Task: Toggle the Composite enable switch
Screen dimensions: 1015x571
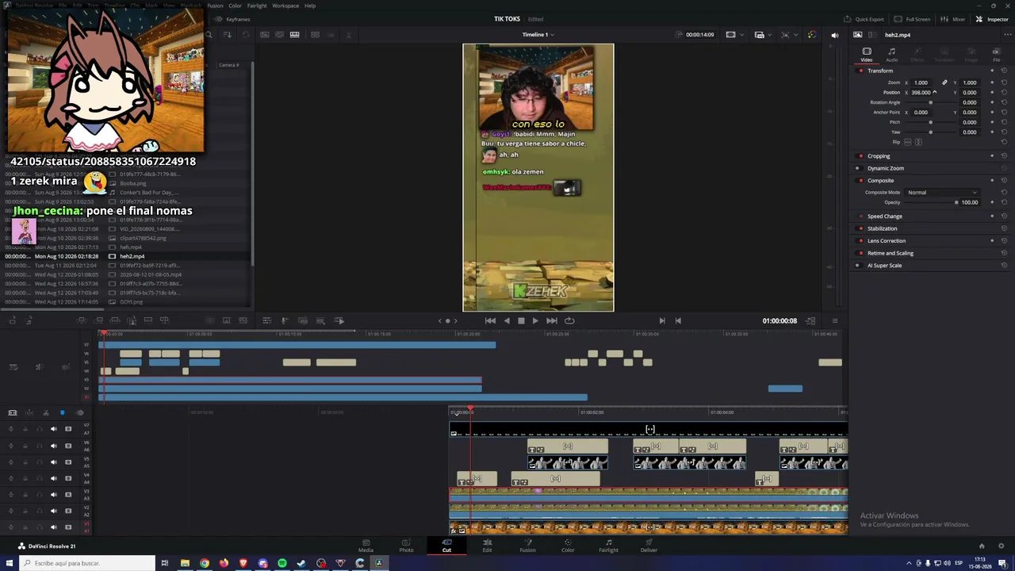Action: (861, 181)
